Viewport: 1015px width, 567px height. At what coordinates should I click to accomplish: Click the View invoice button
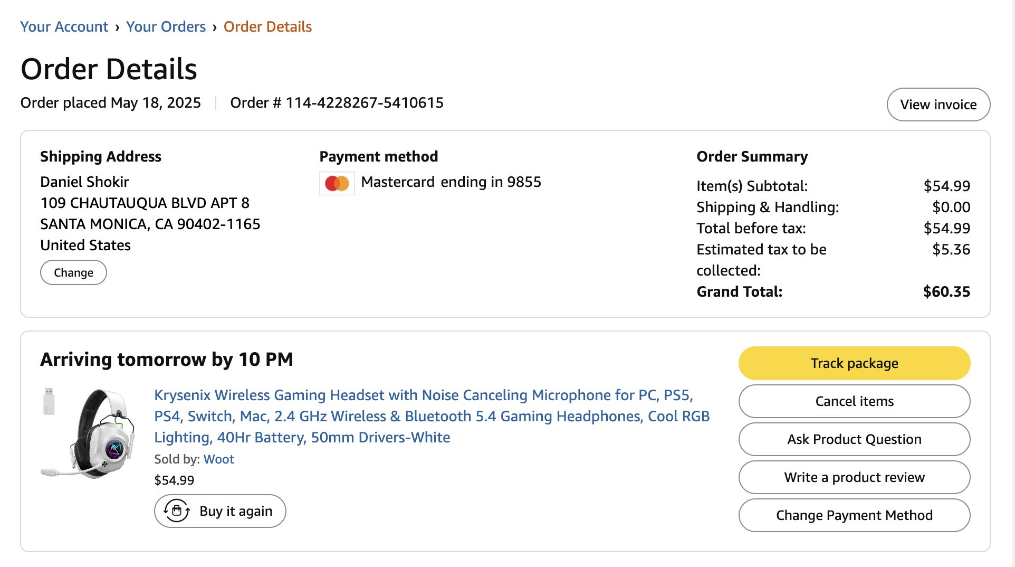tap(938, 105)
